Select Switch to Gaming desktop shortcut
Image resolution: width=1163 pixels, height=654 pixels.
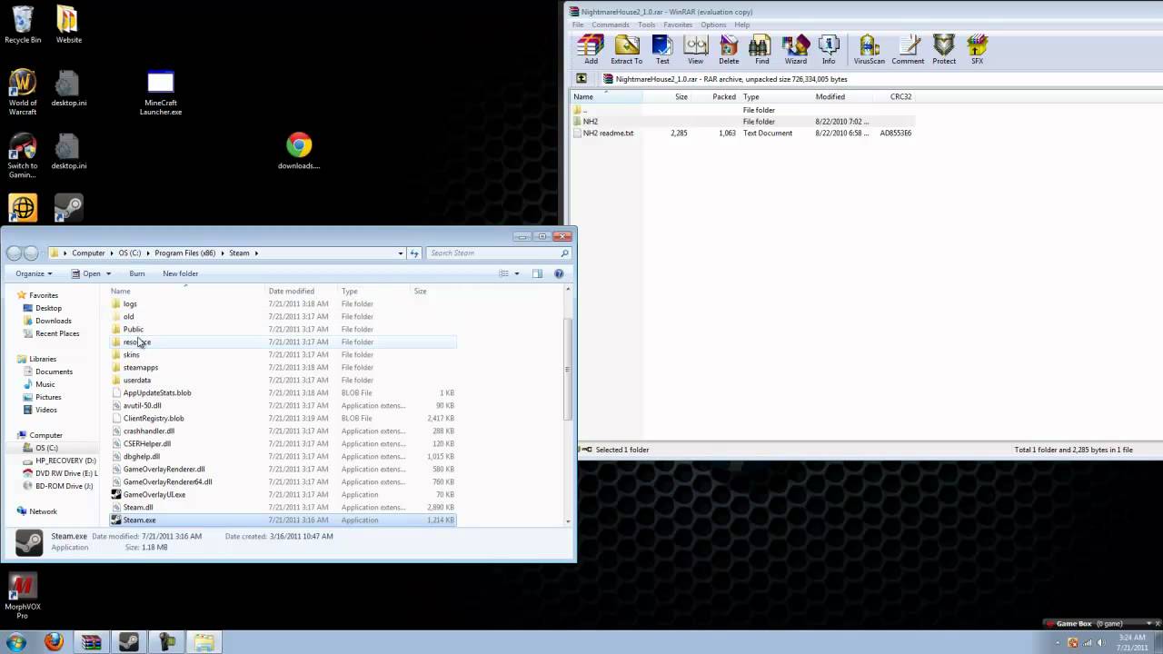[x=23, y=156]
